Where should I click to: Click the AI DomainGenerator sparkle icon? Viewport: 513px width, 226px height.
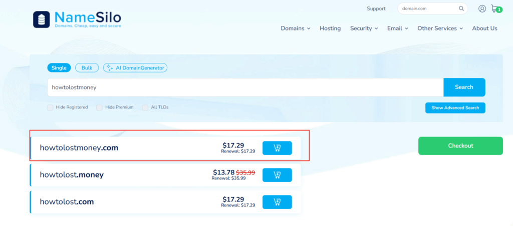110,68
